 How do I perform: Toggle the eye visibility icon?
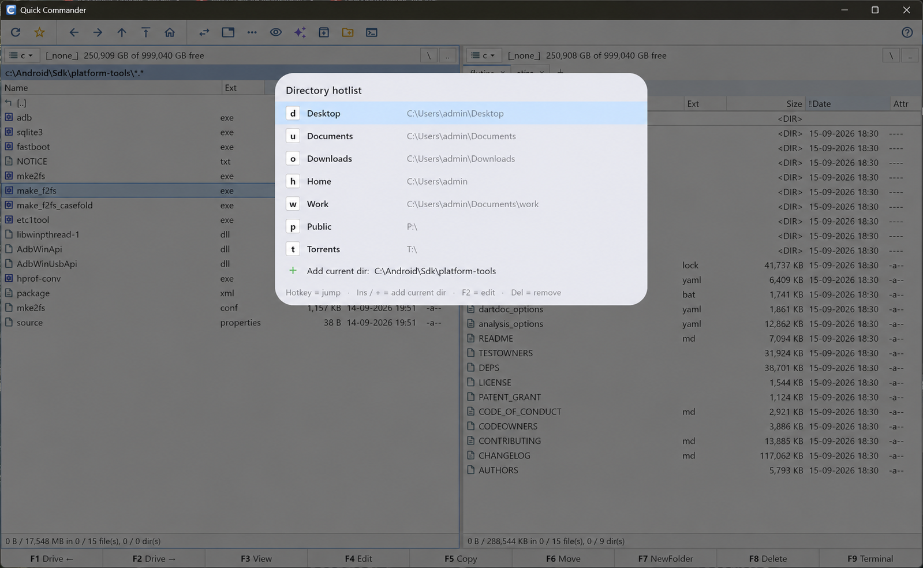pyautogui.click(x=276, y=32)
